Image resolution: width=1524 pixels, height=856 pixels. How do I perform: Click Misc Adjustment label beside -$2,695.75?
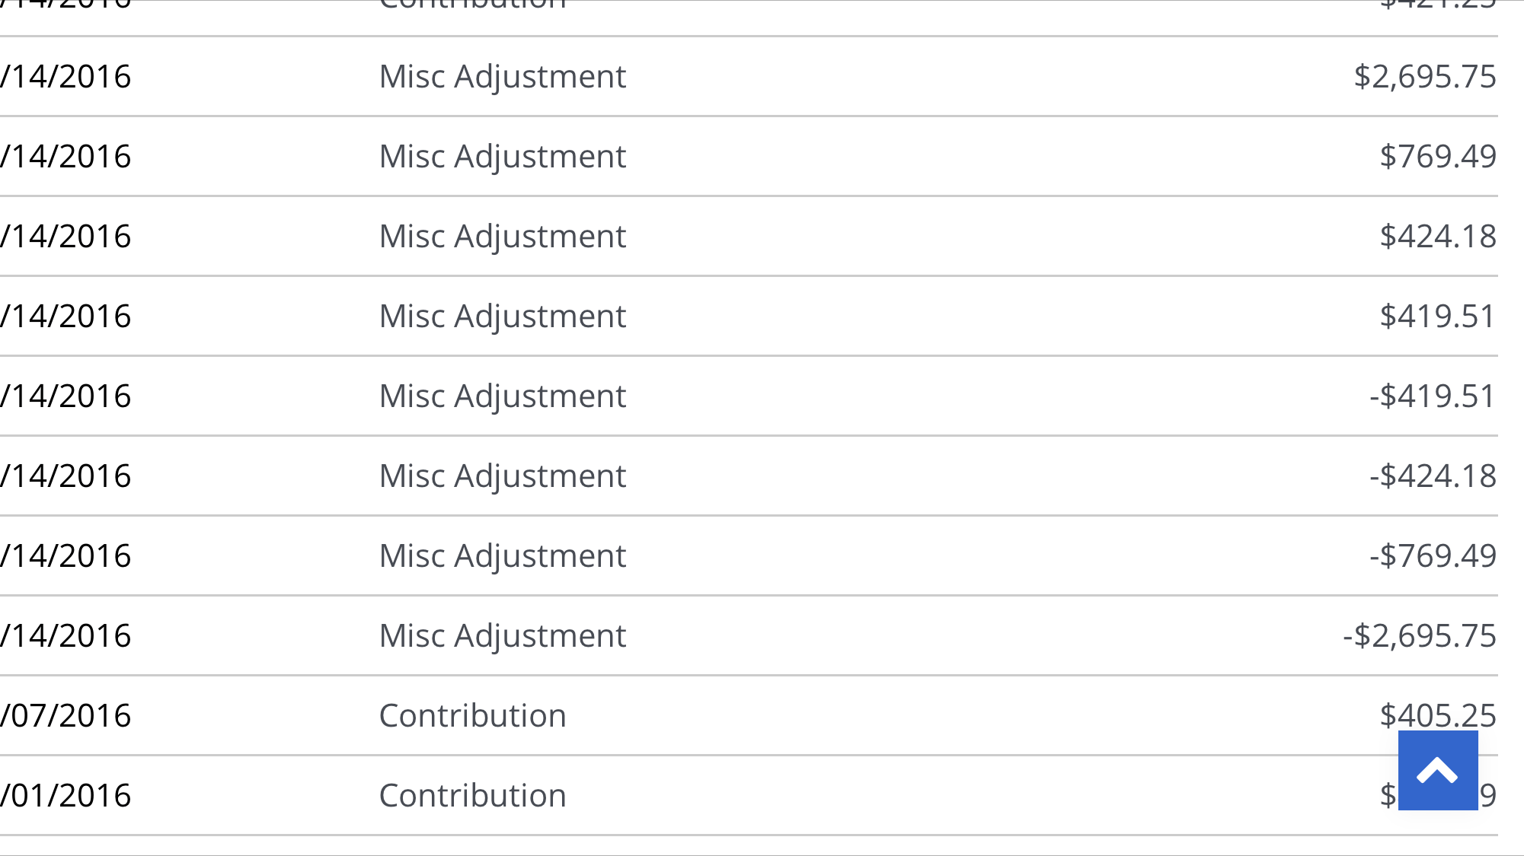[x=503, y=635]
